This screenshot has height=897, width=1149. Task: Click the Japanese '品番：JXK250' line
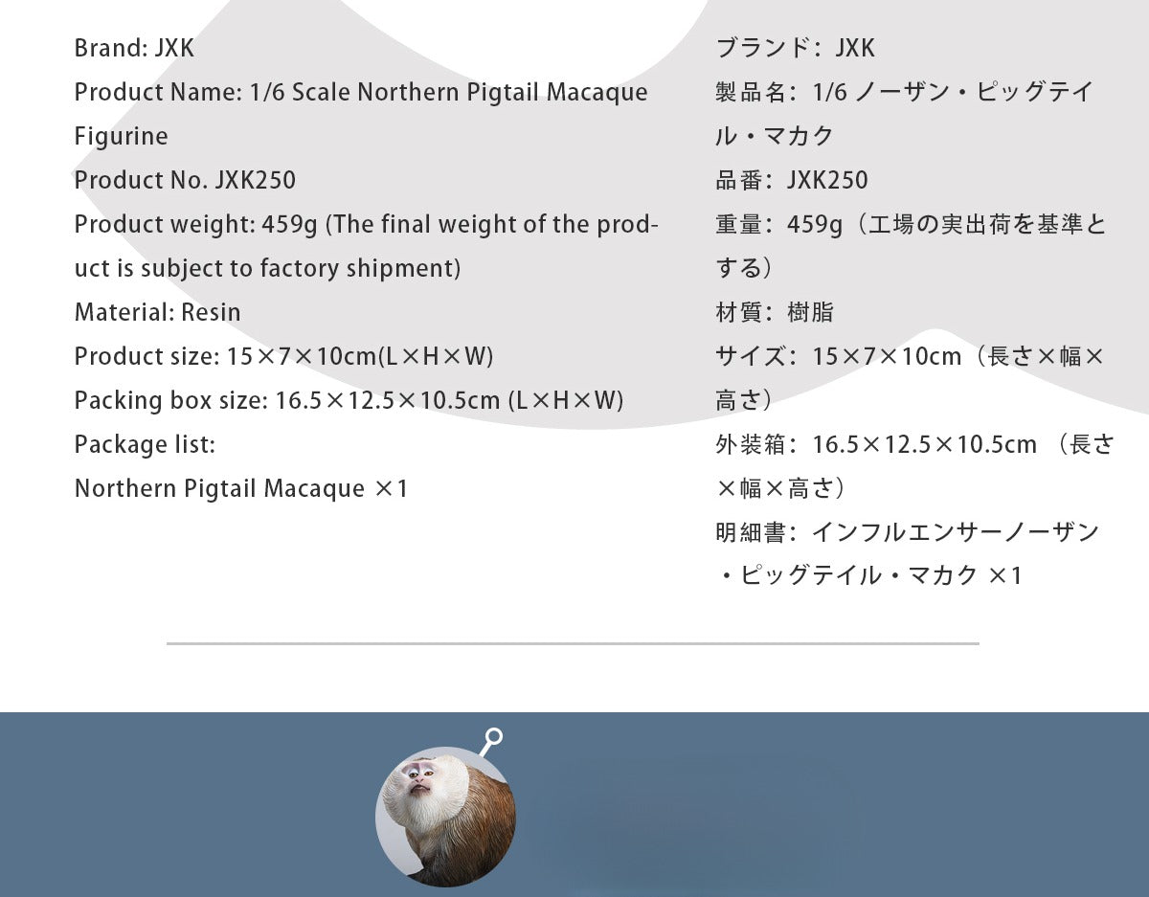[791, 180]
